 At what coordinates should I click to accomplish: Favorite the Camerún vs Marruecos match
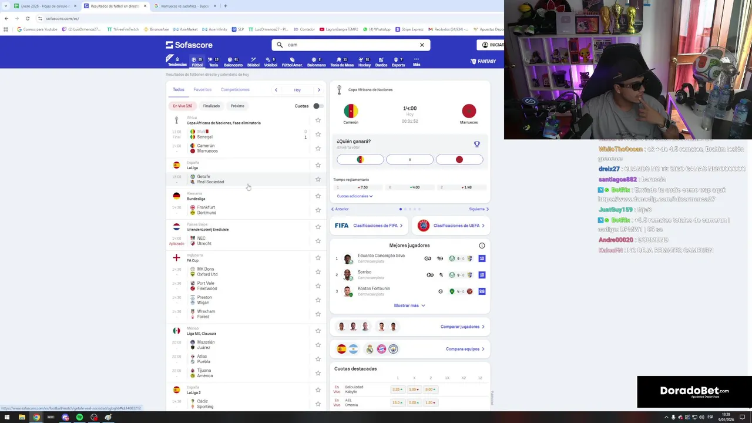coord(318,149)
